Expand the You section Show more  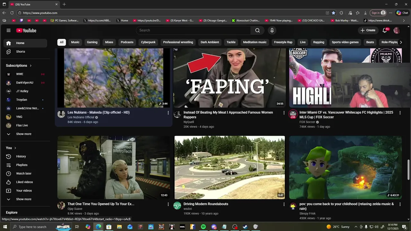[24, 199]
